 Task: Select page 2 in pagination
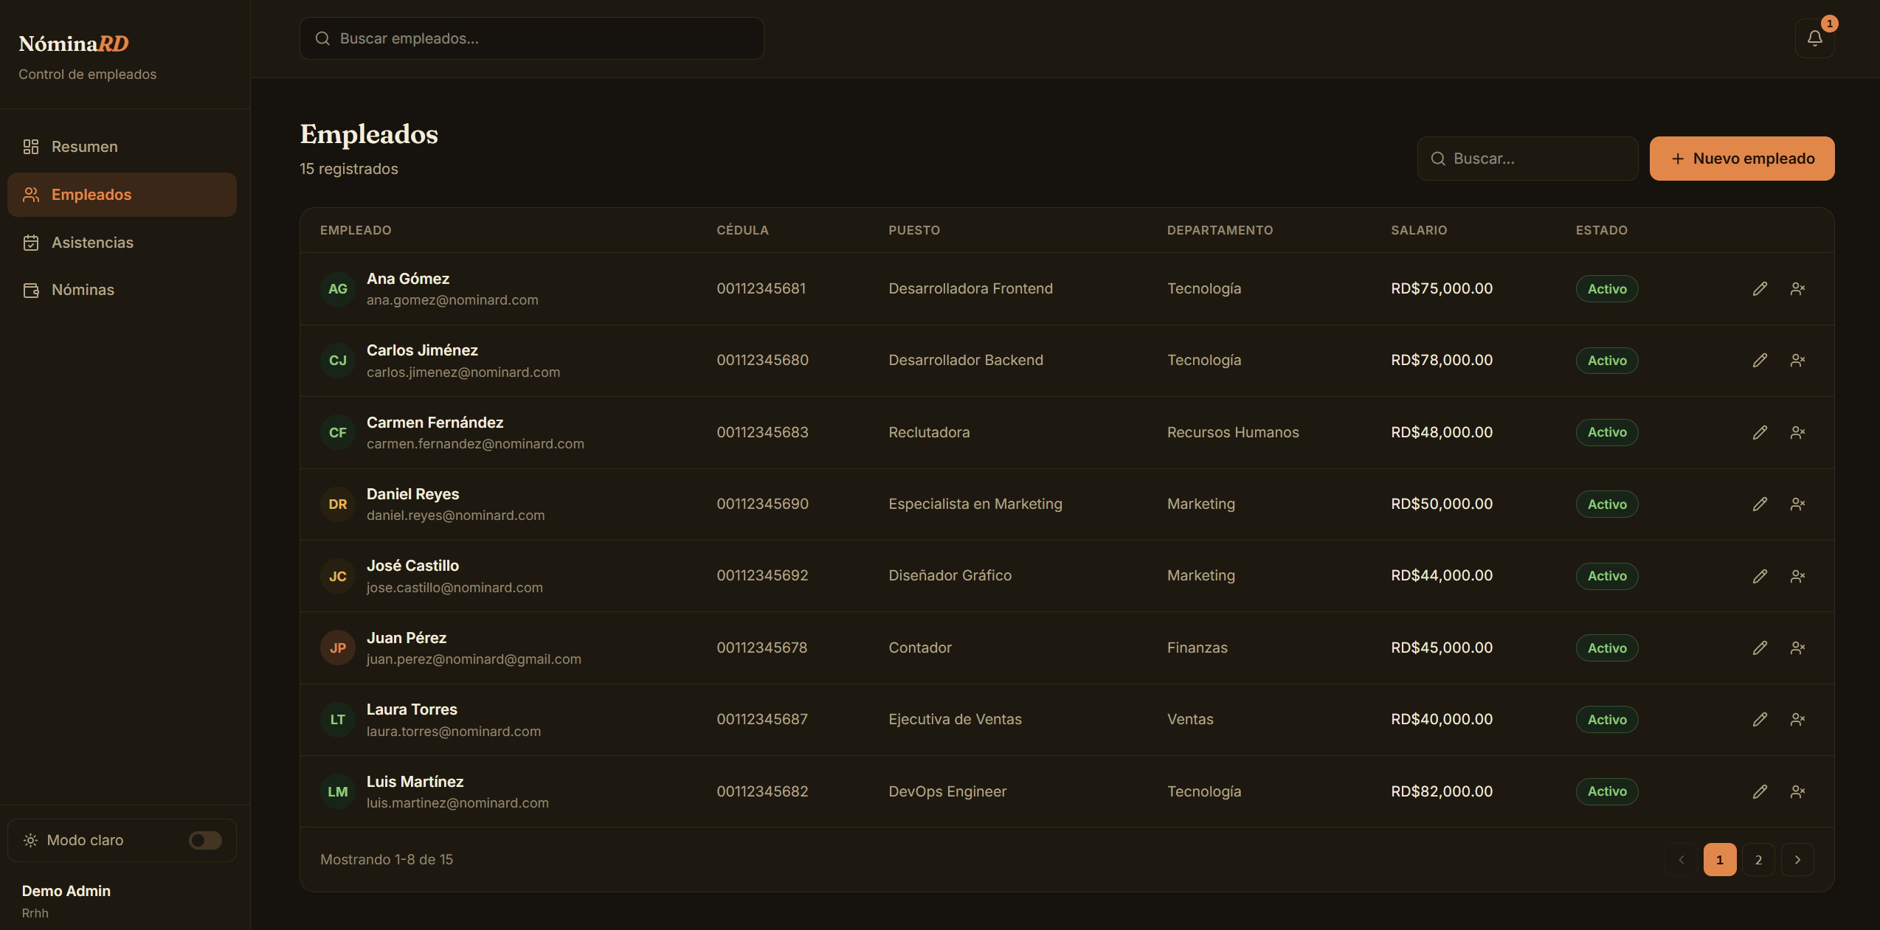1758,860
